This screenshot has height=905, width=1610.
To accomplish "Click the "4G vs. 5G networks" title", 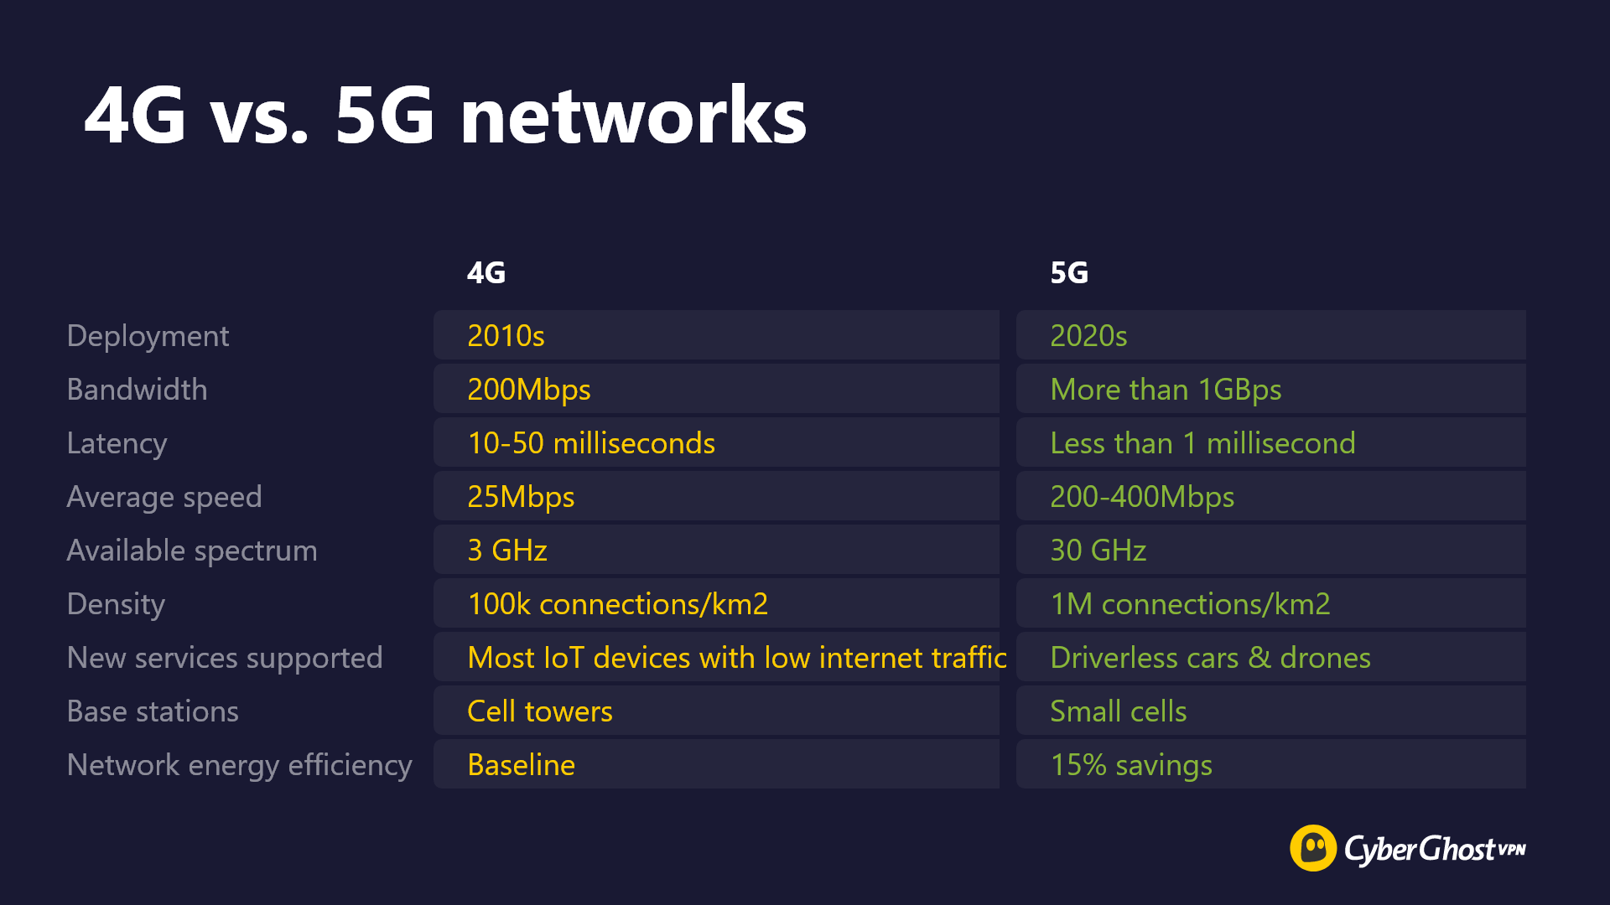I will [x=445, y=116].
